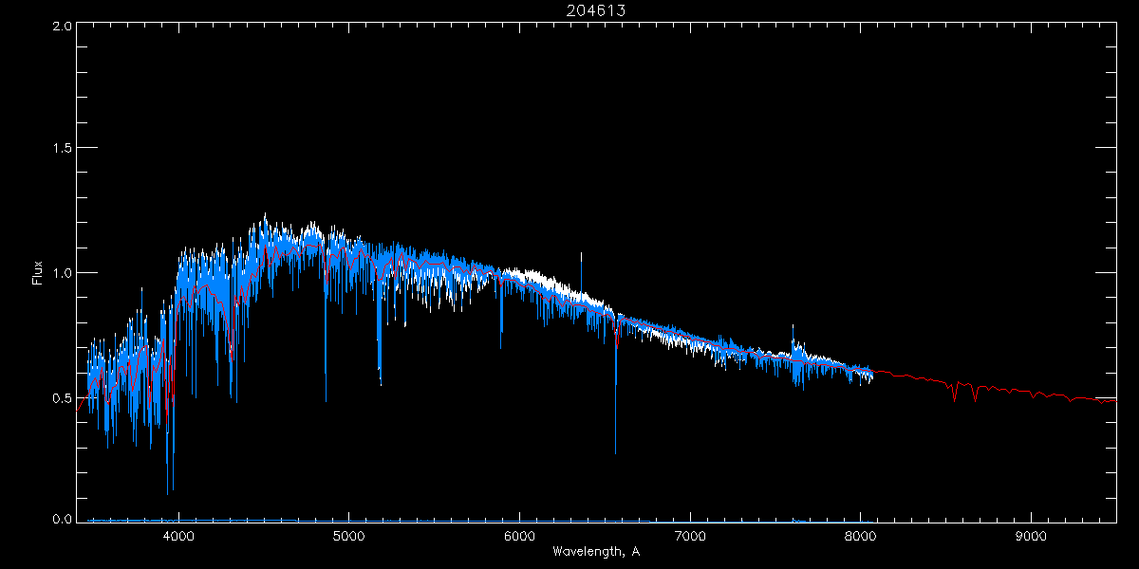Click the 7000 wavelength tick label

point(690,535)
